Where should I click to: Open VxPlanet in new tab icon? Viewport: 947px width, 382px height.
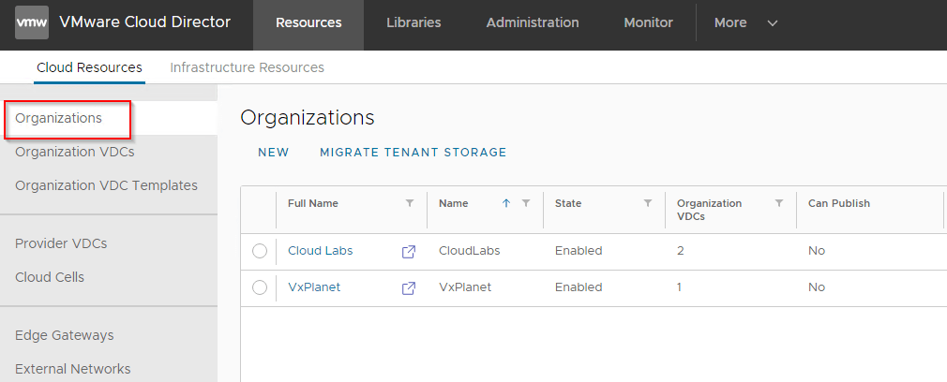pos(409,288)
